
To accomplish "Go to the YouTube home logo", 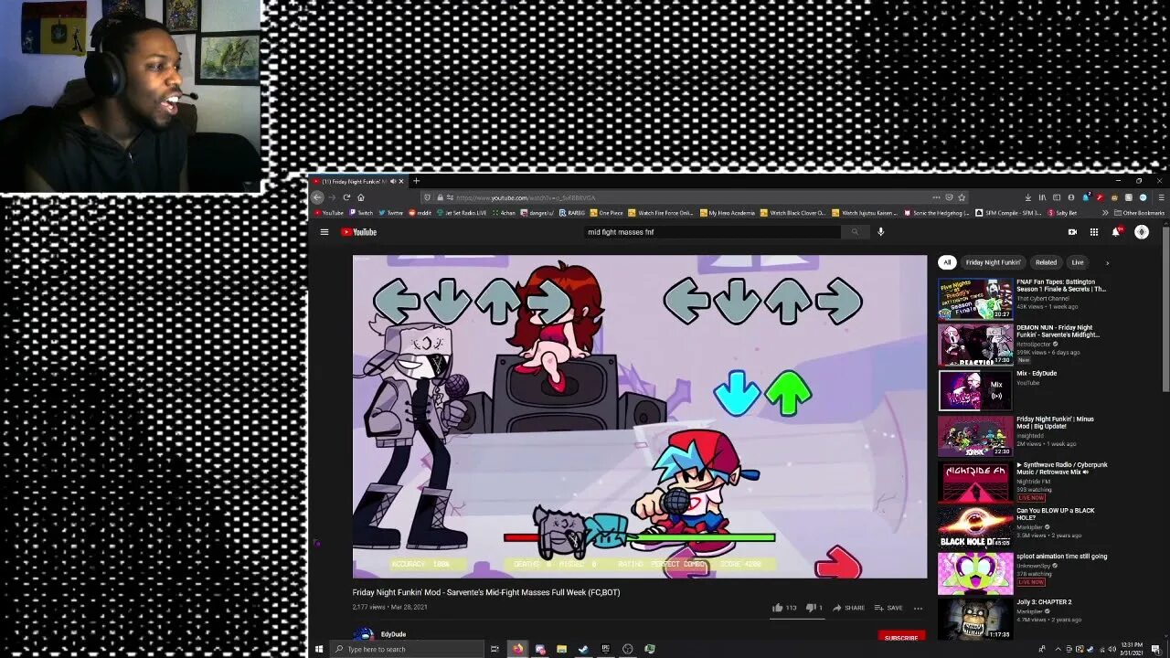I will [x=359, y=232].
